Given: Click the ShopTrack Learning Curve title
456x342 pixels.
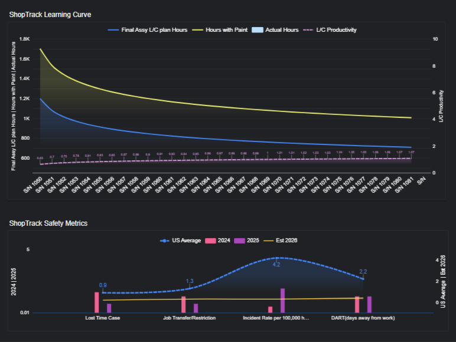Looking at the screenshot, I should [50, 14].
